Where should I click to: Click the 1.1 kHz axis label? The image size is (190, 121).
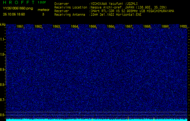(3, 39)
